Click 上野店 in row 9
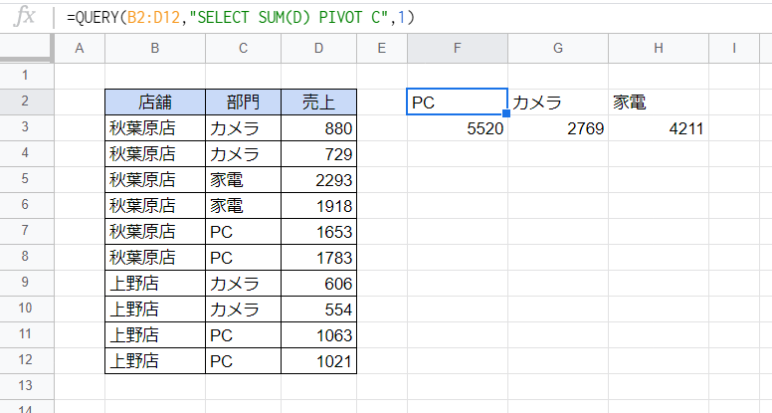 click(155, 283)
